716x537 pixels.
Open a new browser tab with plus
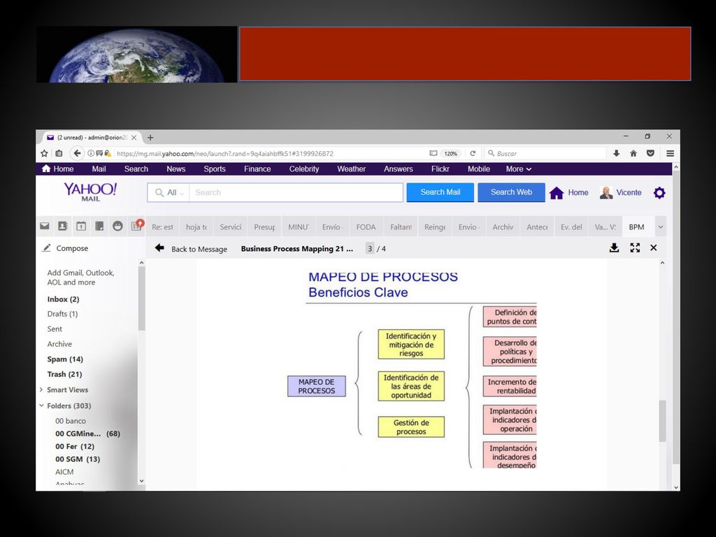[150, 138]
